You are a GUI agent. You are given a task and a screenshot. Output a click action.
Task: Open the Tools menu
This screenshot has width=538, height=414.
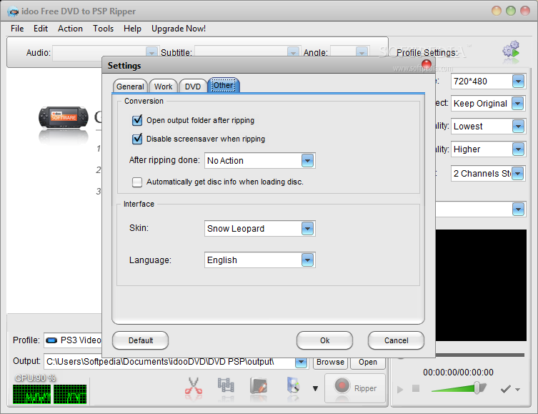(104, 29)
